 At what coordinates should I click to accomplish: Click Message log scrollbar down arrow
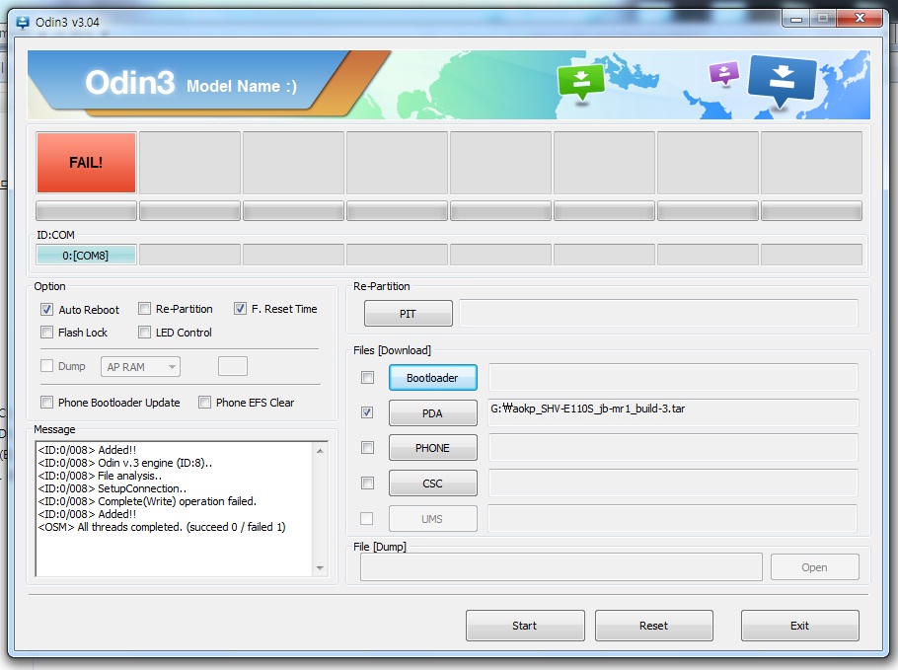(x=320, y=568)
